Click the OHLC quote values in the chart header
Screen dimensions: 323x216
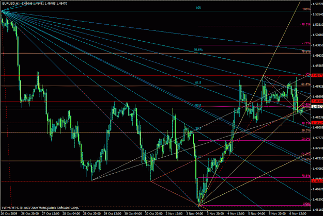click(x=44, y=4)
